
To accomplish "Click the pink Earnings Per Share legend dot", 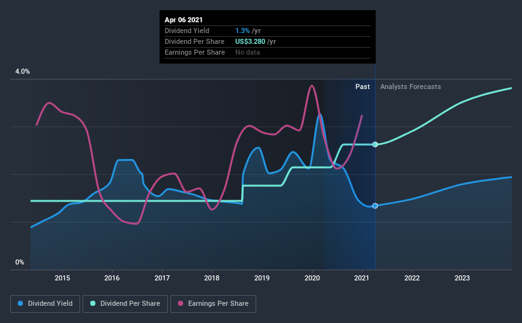I will (x=181, y=304).
